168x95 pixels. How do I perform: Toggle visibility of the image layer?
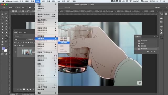pos(15,52)
